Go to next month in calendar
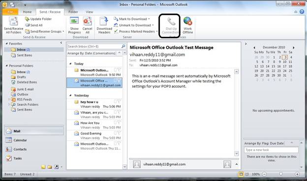 (294, 48)
